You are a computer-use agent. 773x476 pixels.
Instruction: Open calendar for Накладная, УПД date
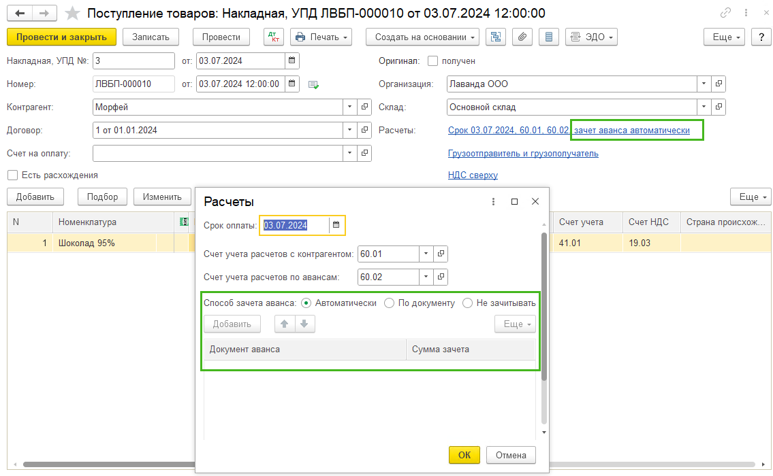pos(292,61)
